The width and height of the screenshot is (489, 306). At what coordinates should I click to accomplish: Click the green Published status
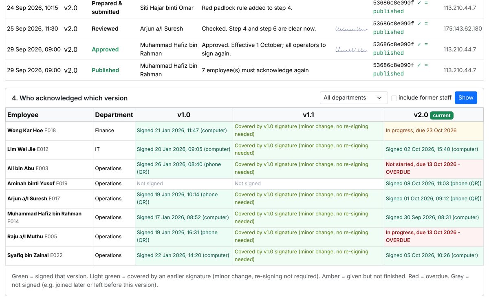(105, 70)
